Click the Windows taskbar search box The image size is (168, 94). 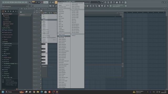click(15, 92)
